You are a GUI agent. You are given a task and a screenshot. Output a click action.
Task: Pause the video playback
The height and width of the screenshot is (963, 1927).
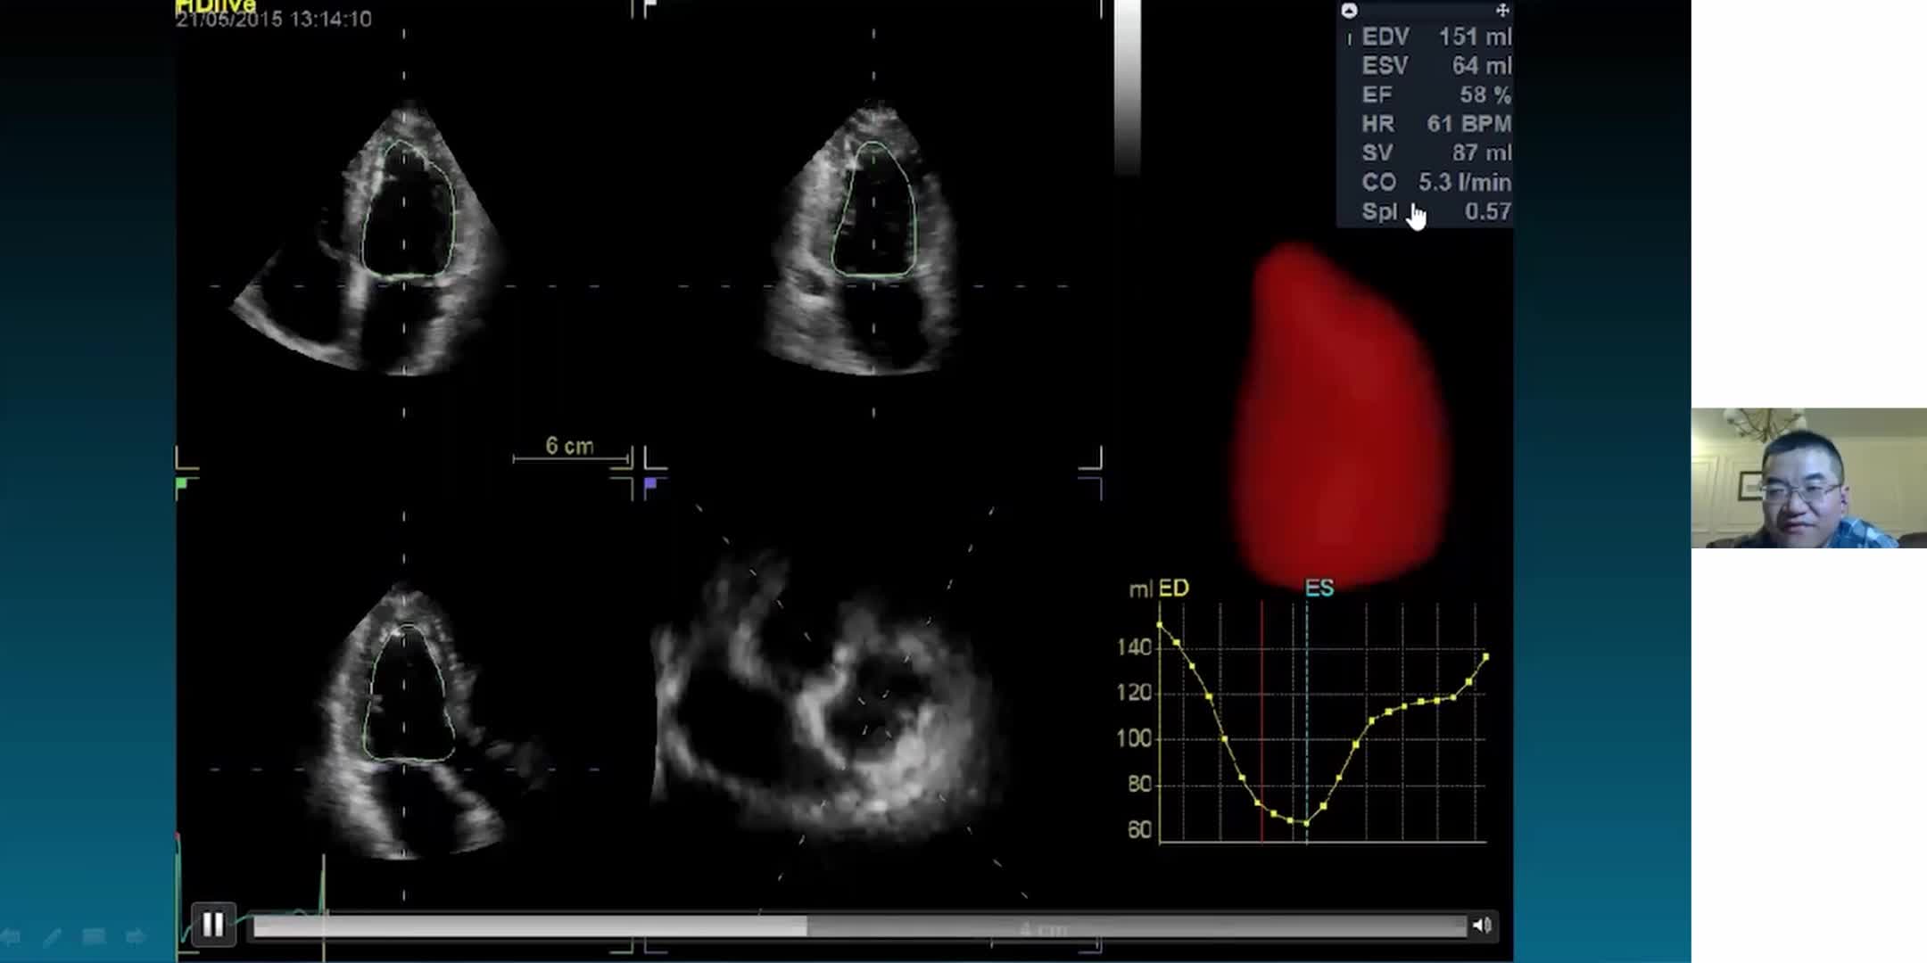pyautogui.click(x=212, y=925)
